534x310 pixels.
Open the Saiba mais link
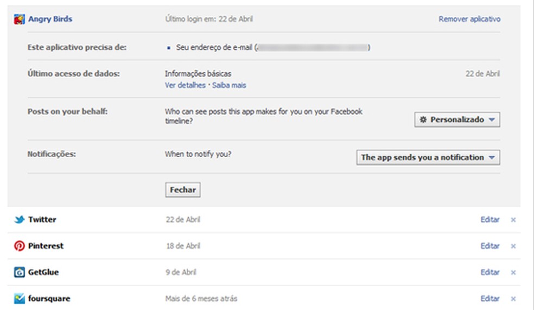229,85
